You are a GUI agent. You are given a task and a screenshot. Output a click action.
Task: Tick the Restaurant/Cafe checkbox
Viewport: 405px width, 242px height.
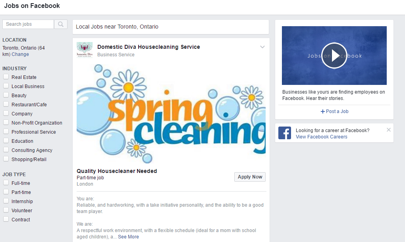coord(6,104)
